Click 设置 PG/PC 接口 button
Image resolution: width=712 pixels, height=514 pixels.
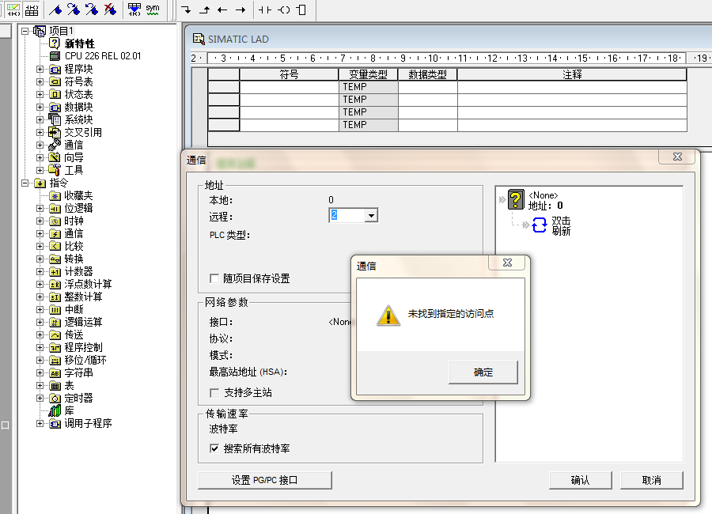[265, 480]
